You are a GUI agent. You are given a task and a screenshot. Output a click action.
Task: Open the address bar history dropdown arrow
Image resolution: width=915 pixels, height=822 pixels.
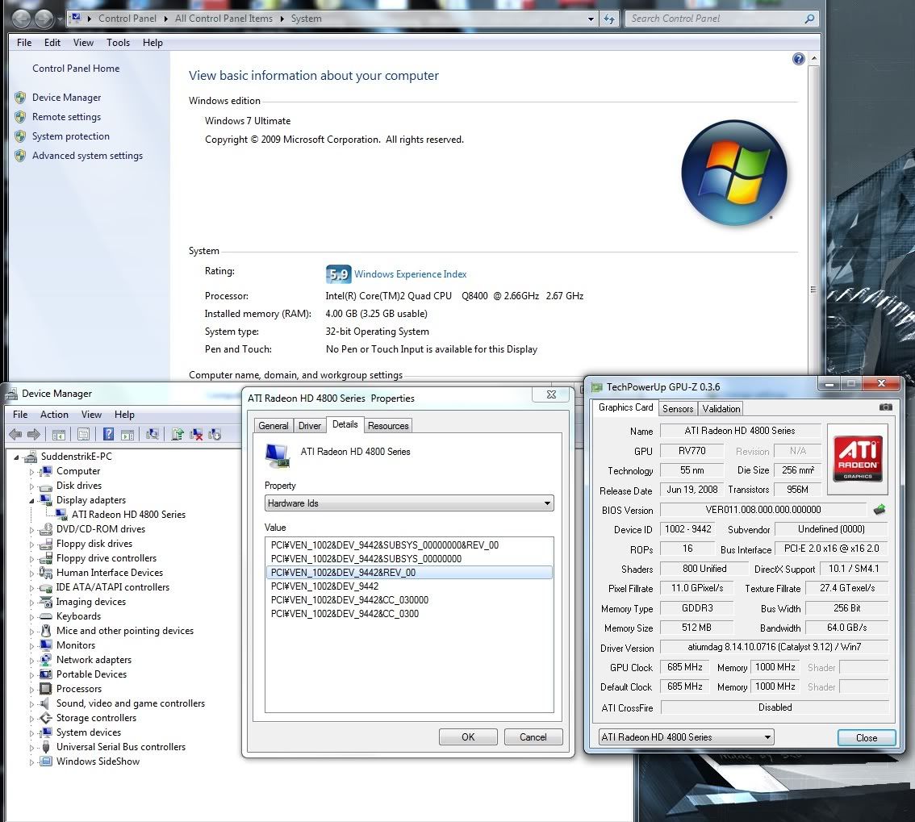(591, 19)
